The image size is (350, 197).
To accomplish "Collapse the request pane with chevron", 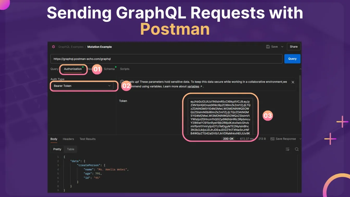I will 300,69.
